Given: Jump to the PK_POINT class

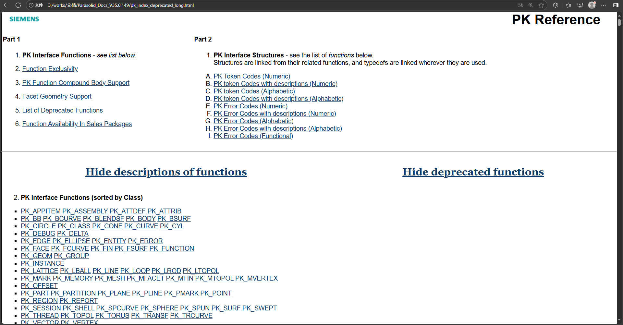Looking at the screenshot, I should 216,293.
